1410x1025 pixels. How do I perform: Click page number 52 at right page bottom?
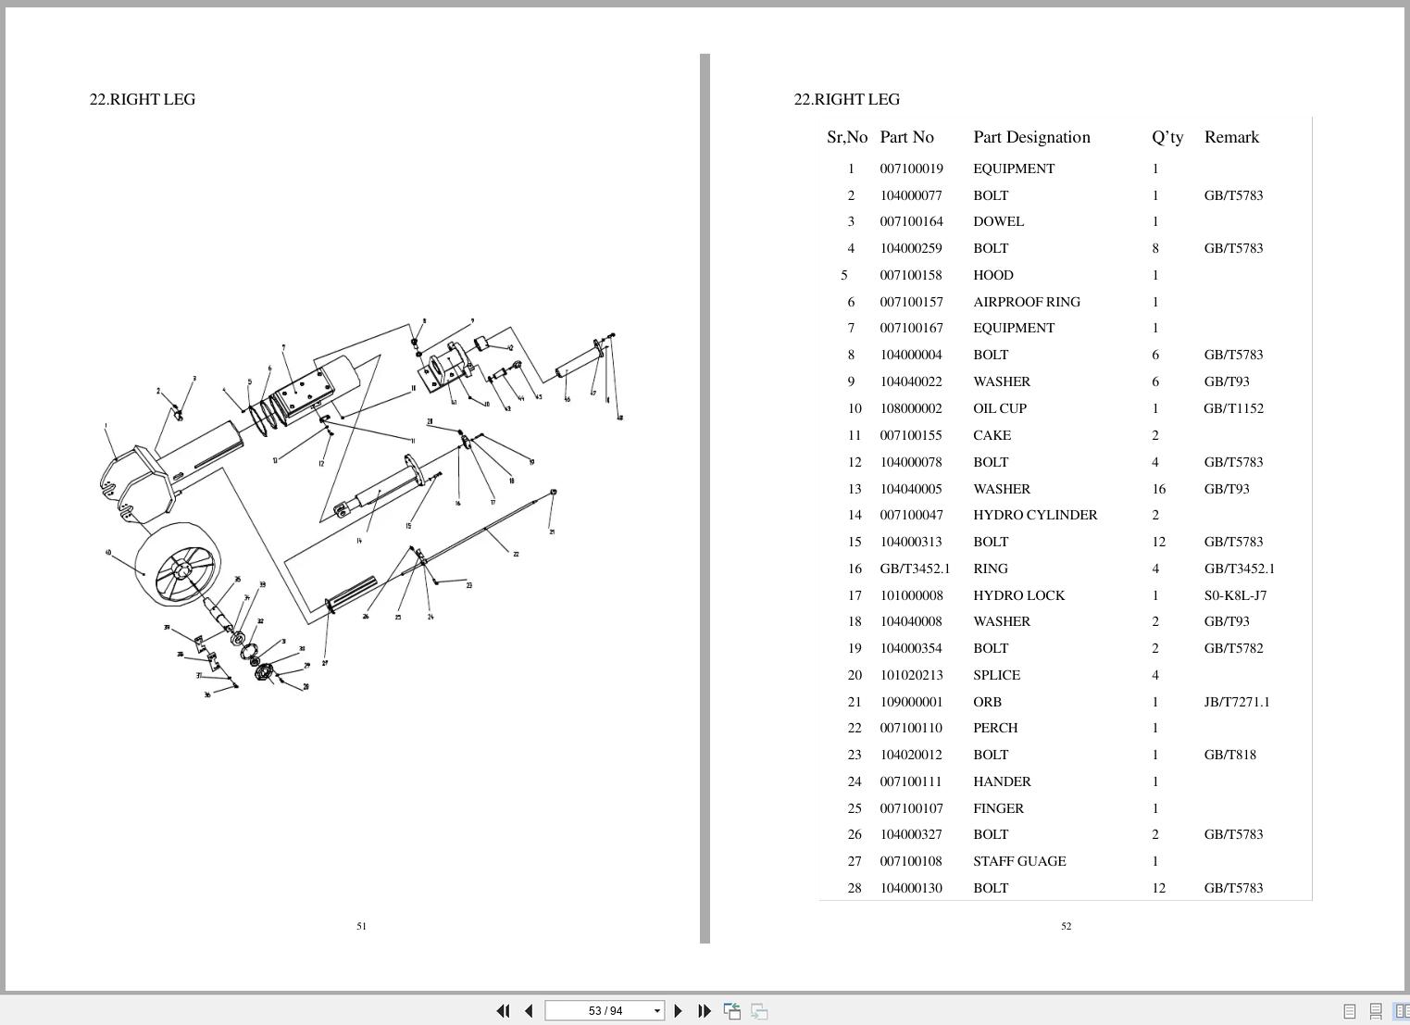click(1067, 926)
